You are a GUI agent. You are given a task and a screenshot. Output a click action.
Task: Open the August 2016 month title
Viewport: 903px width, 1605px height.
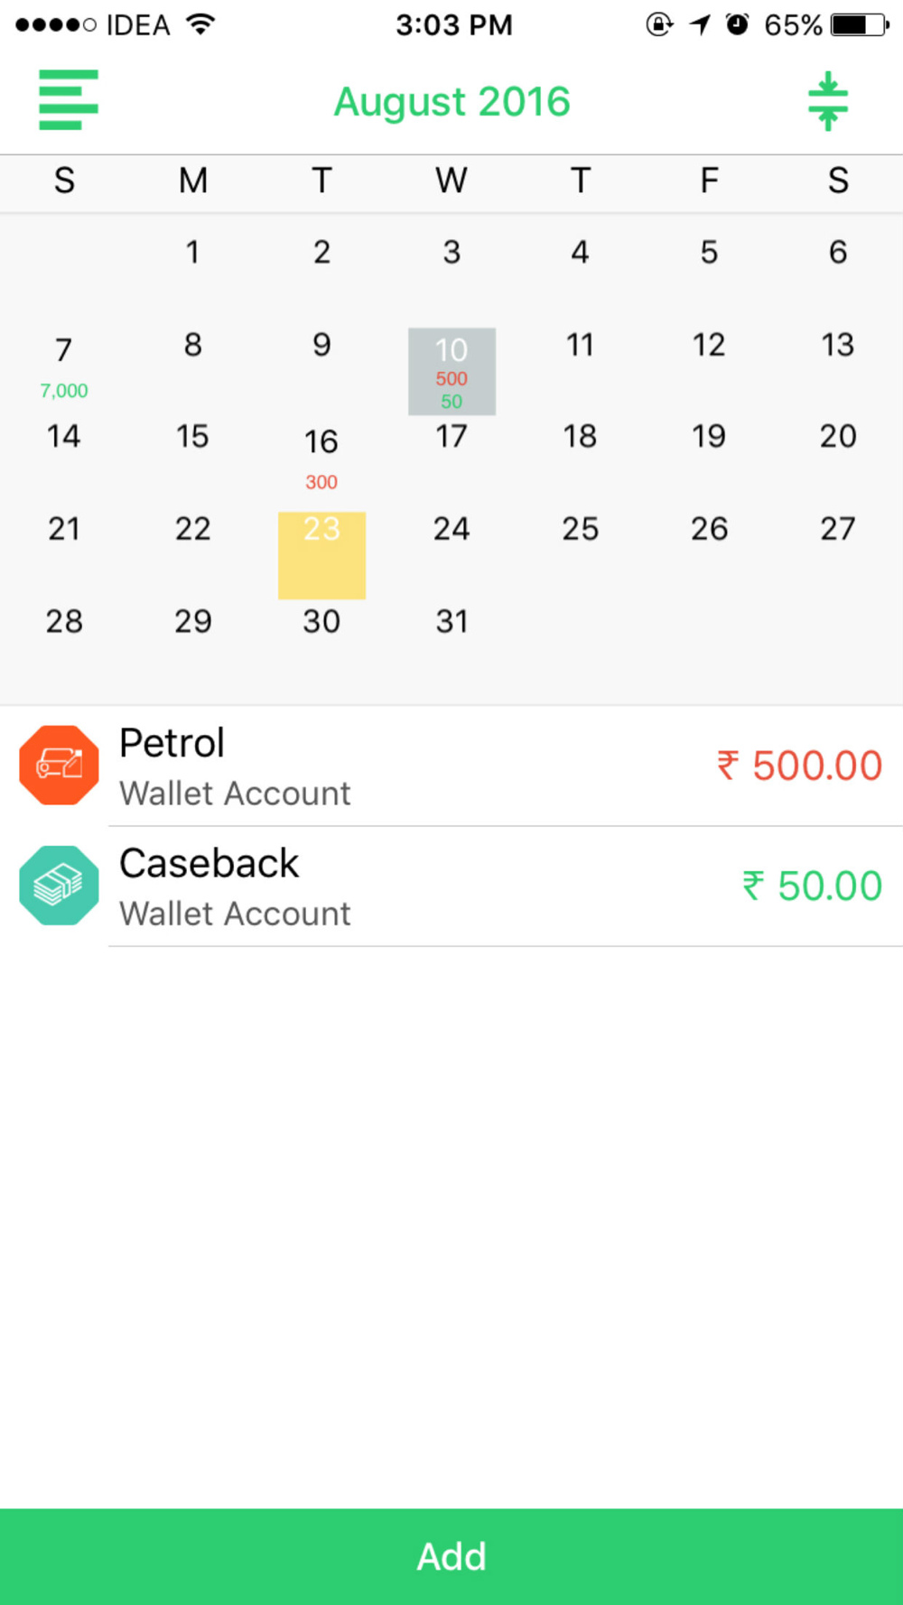tap(451, 102)
